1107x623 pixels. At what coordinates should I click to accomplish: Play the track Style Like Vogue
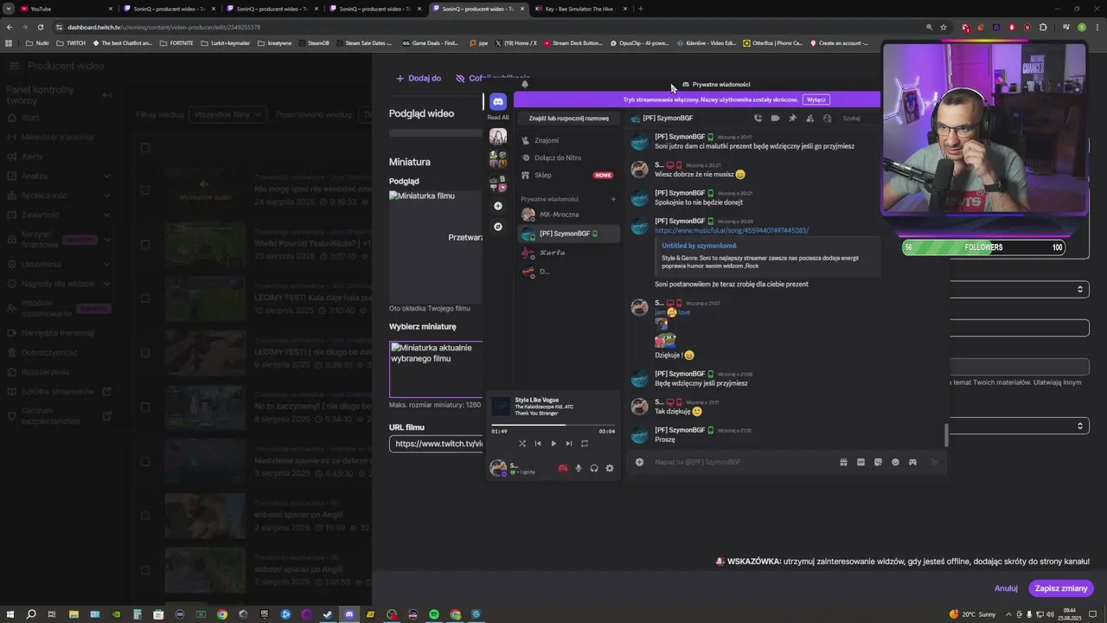click(x=553, y=444)
